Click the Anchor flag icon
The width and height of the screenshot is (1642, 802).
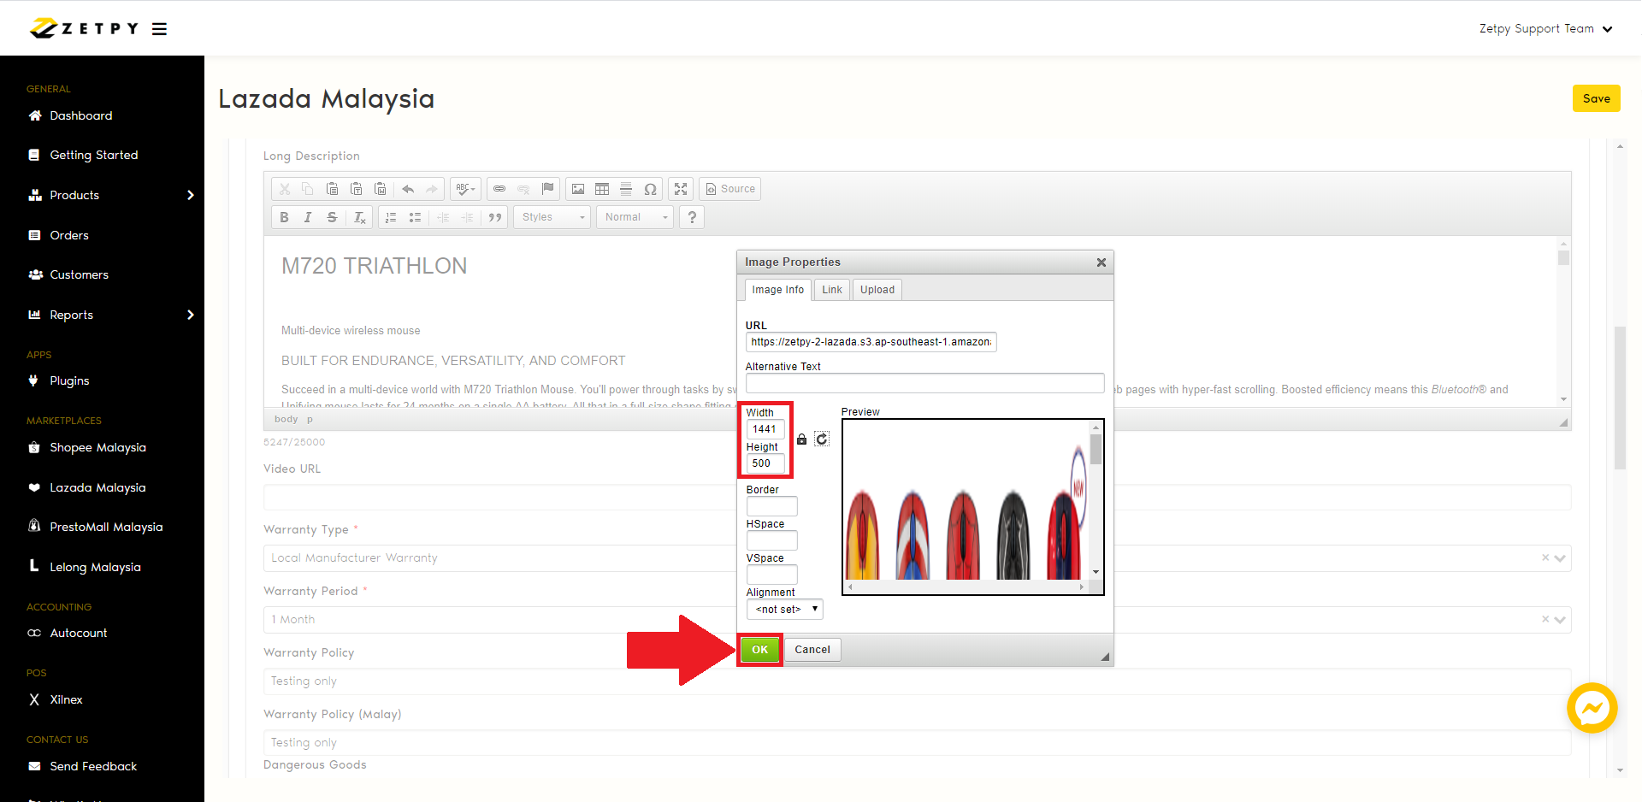(x=547, y=189)
